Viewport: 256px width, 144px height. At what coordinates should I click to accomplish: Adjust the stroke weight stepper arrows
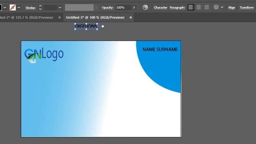coord(40,8)
